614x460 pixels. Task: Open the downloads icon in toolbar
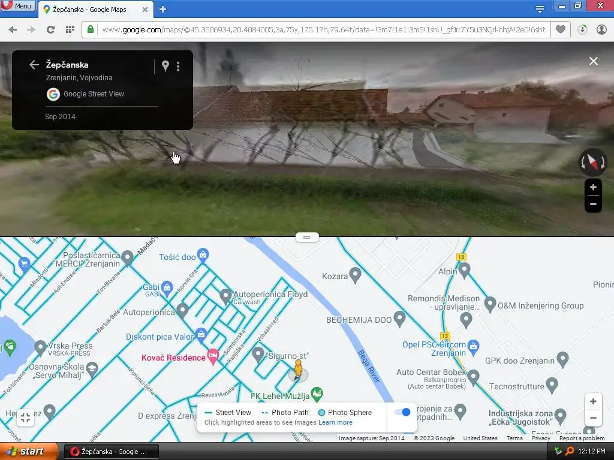click(582, 30)
